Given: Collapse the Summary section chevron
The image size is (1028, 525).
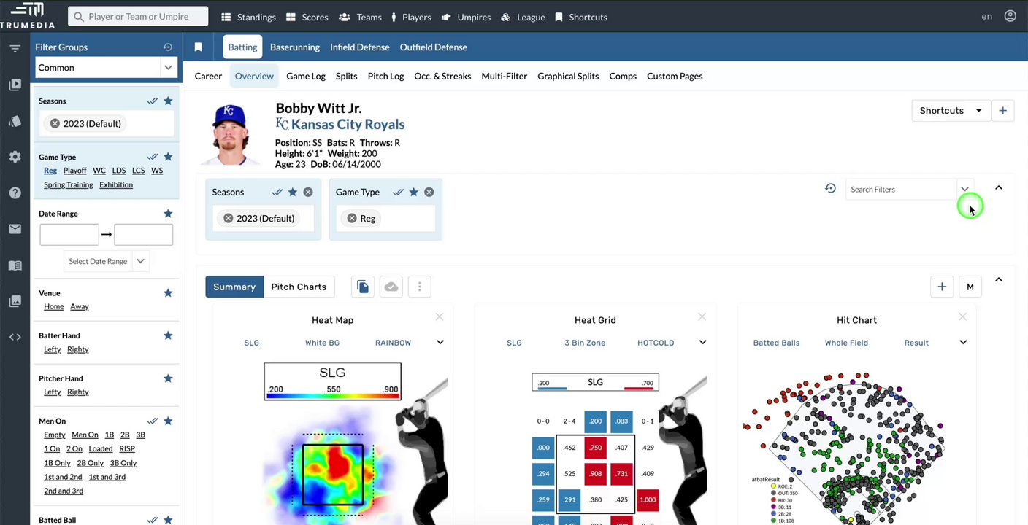Looking at the screenshot, I should point(999,280).
